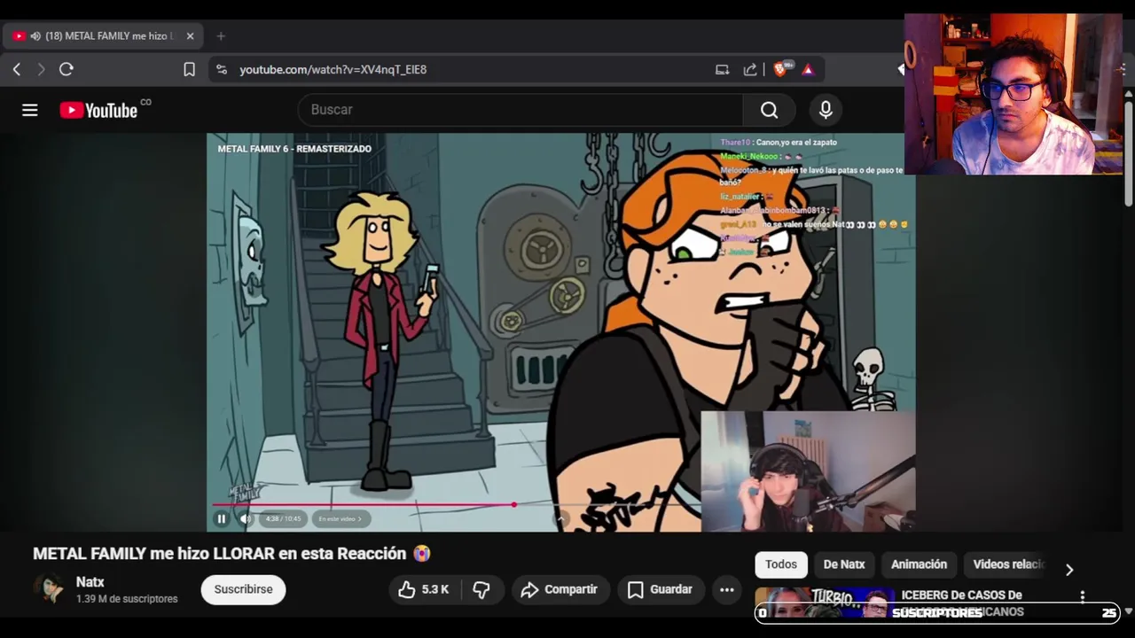Click the streamer webcam overlay
1135x638 pixels.
click(1014, 94)
